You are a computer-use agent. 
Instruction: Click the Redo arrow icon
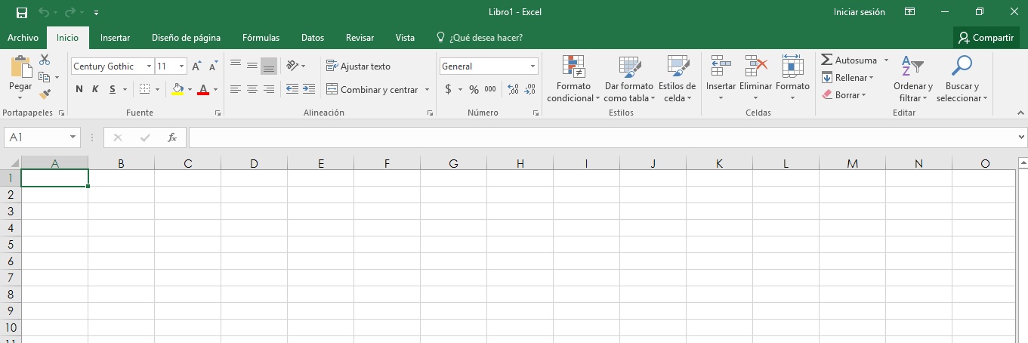[69, 12]
